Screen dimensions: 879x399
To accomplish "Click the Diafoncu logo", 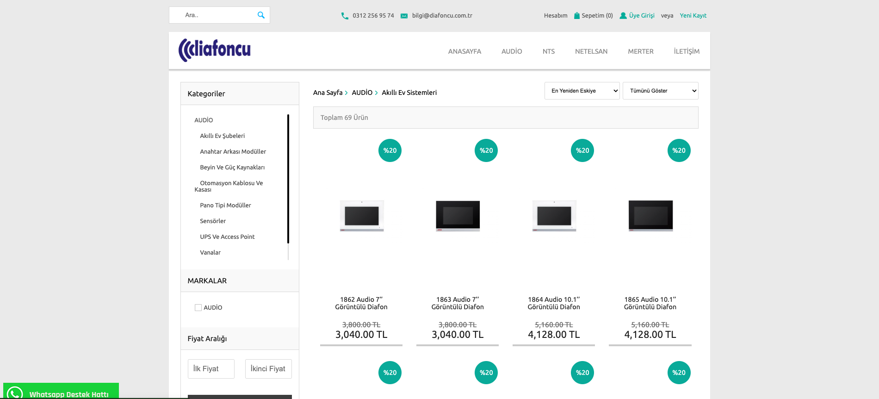I will pos(215,50).
